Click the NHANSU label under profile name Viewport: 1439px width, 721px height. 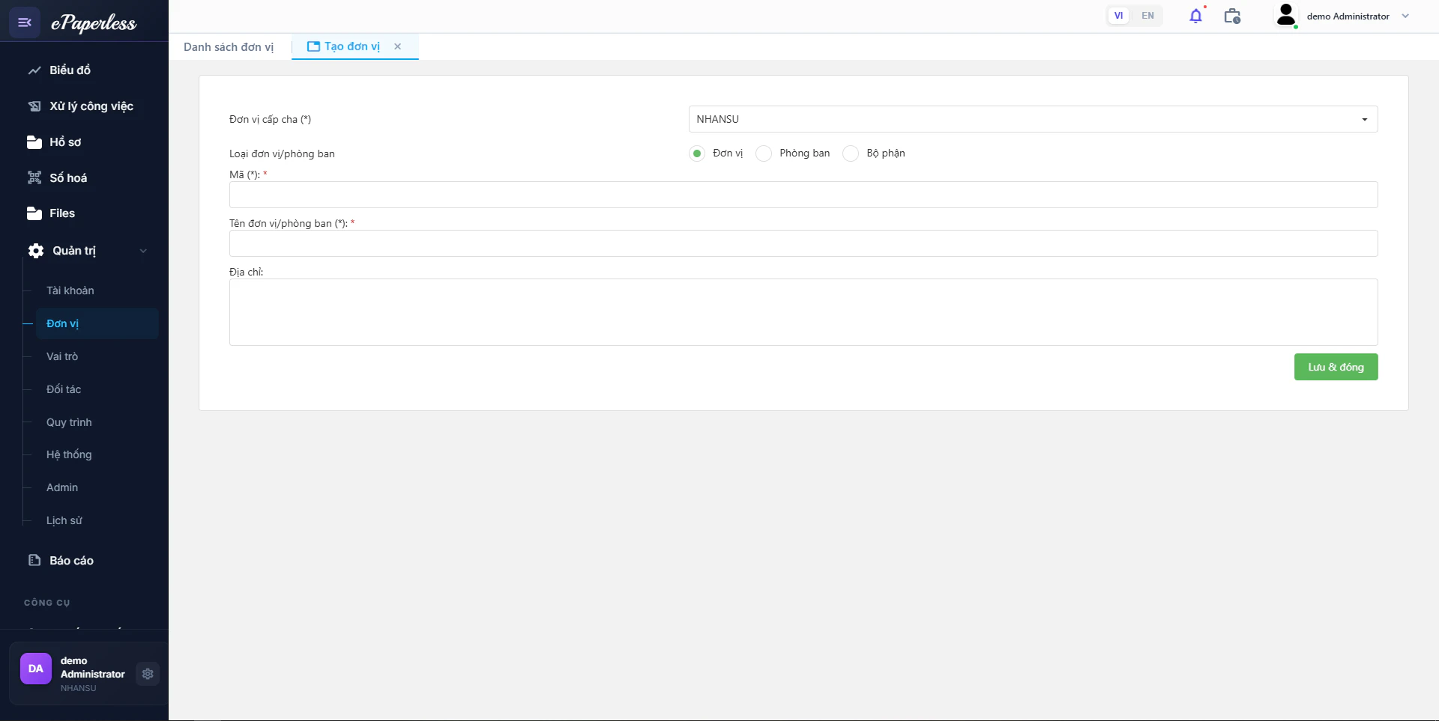pos(79,688)
